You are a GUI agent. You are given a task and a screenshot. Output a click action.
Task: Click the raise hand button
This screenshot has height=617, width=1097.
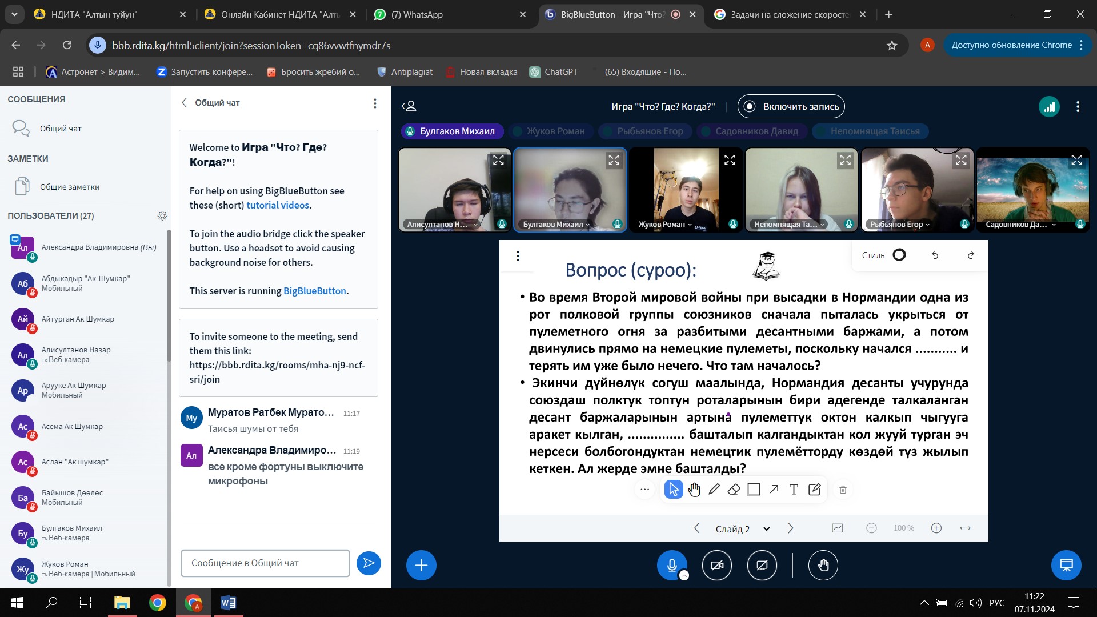823,566
